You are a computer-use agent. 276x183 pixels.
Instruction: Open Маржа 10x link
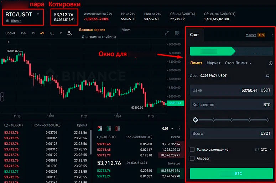pyautogui.click(x=255, y=35)
